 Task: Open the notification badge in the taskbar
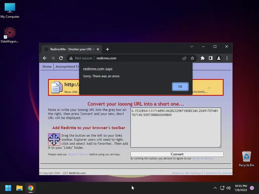252,188
